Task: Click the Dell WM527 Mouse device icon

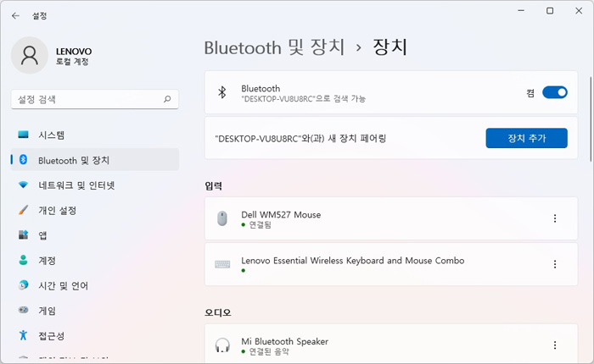Action: [x=222, y=218]
